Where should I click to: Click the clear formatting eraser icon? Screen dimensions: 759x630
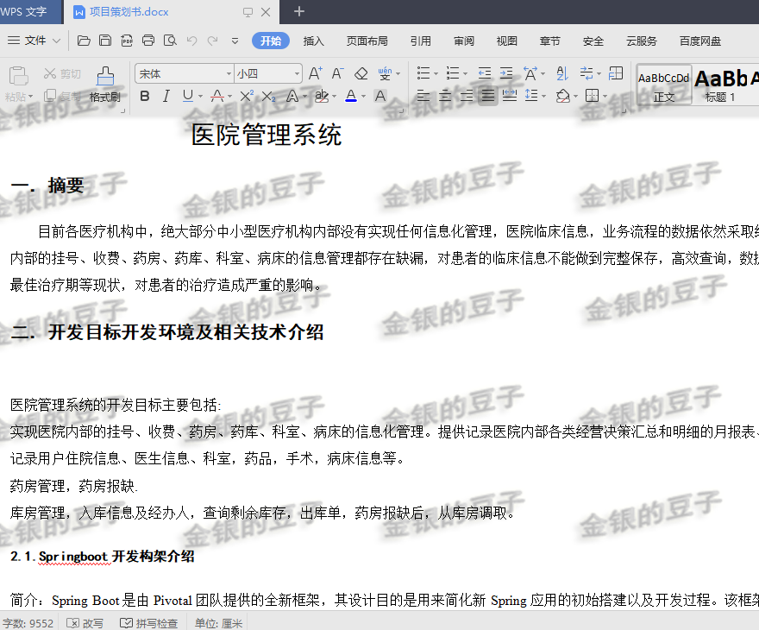tap(361, 74)
